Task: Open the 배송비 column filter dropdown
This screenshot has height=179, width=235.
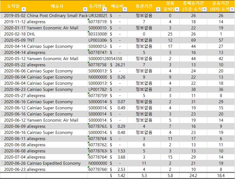Action: [x=125, y=10]
